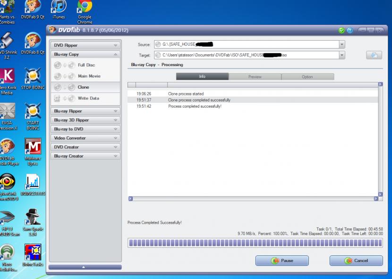Collapse the Blu-ray Copy section
The height and width of the screenshot is (279, 392).
[x=85, y=54]
